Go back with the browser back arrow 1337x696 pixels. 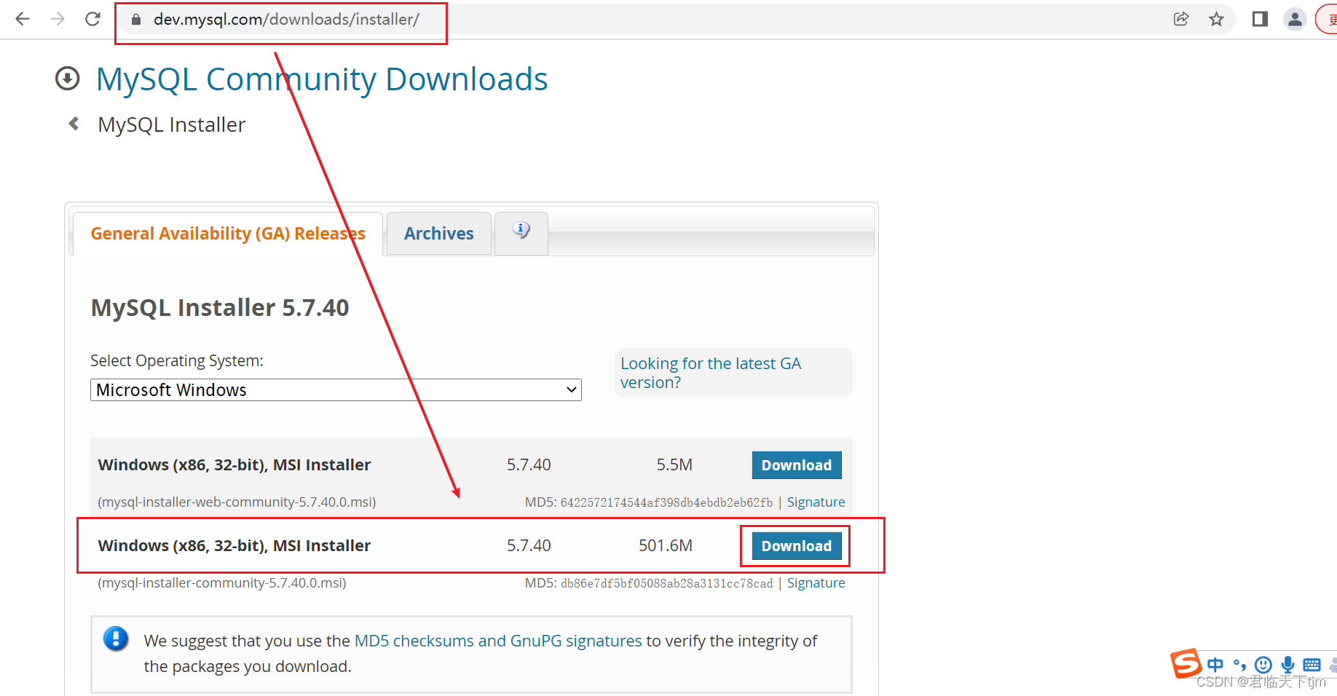pos(23,19)
